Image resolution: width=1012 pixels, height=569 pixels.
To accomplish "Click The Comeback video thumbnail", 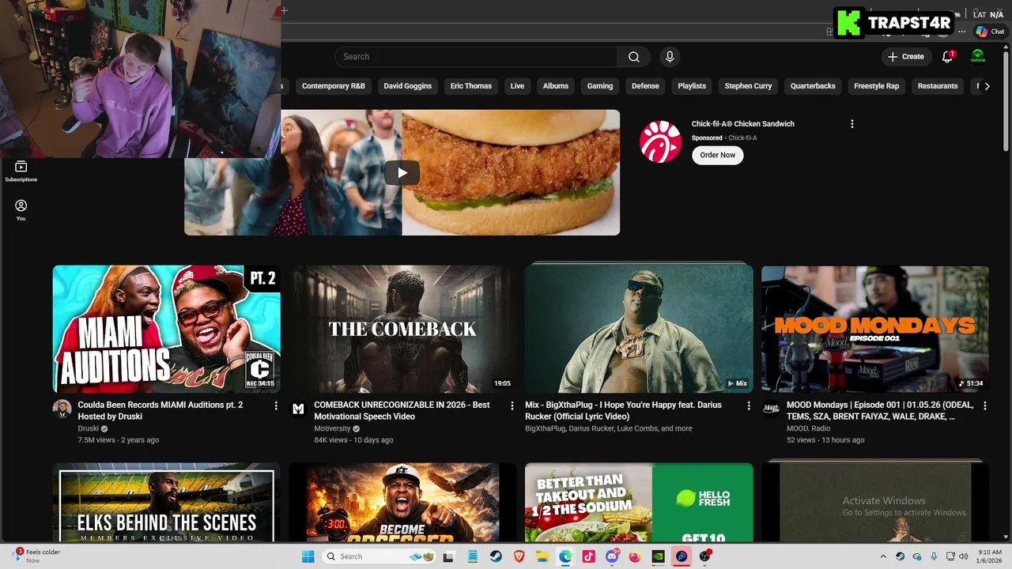I will [x=402, y=329].
